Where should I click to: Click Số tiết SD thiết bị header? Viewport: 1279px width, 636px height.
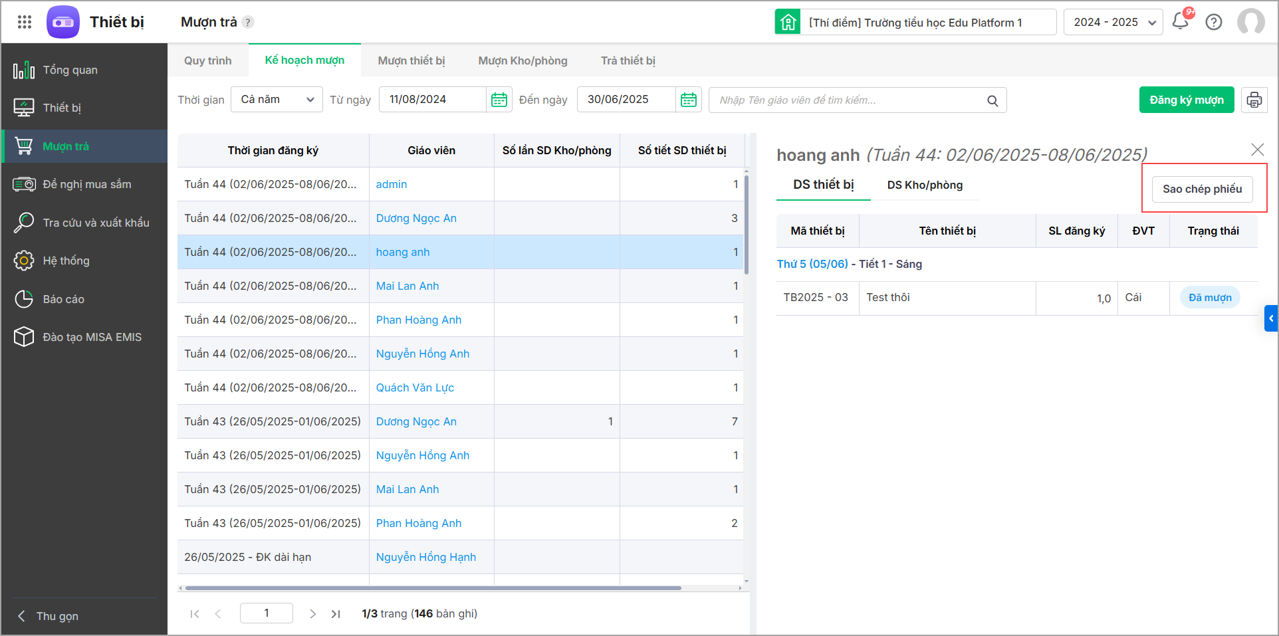(x=682, y=150)
